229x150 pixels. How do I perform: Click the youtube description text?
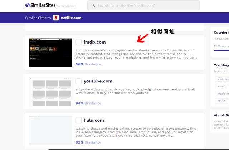click(135, 91)
